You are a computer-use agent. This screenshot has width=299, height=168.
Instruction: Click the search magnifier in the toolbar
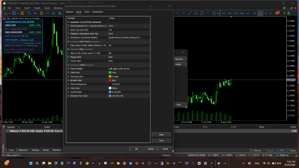(x=271, y=13)
